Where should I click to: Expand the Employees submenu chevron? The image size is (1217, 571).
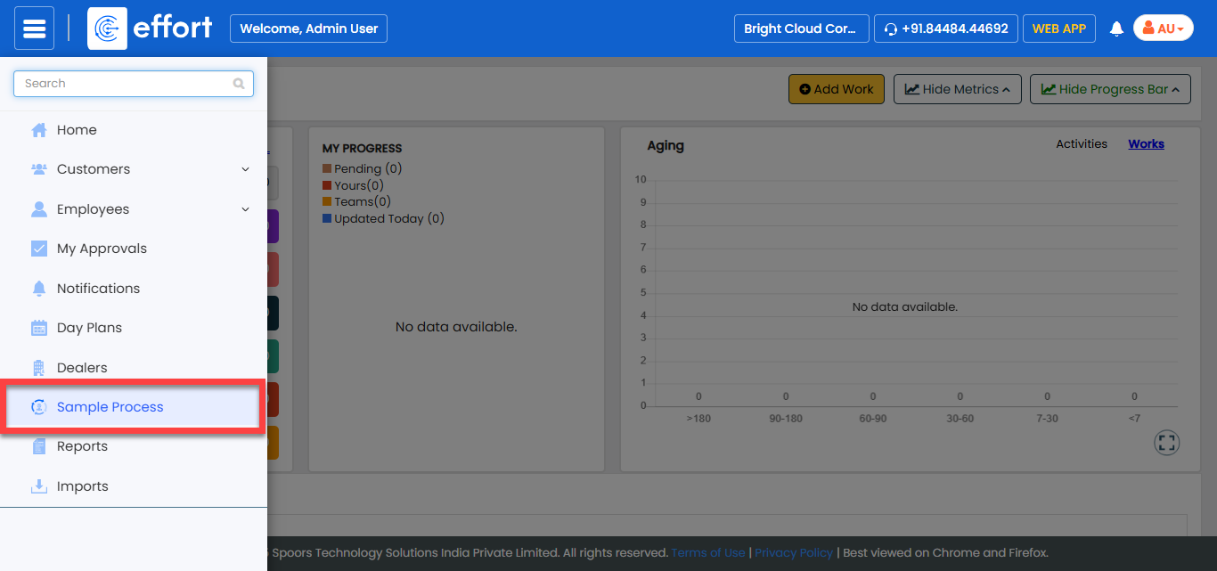click(x=245, y=209)
